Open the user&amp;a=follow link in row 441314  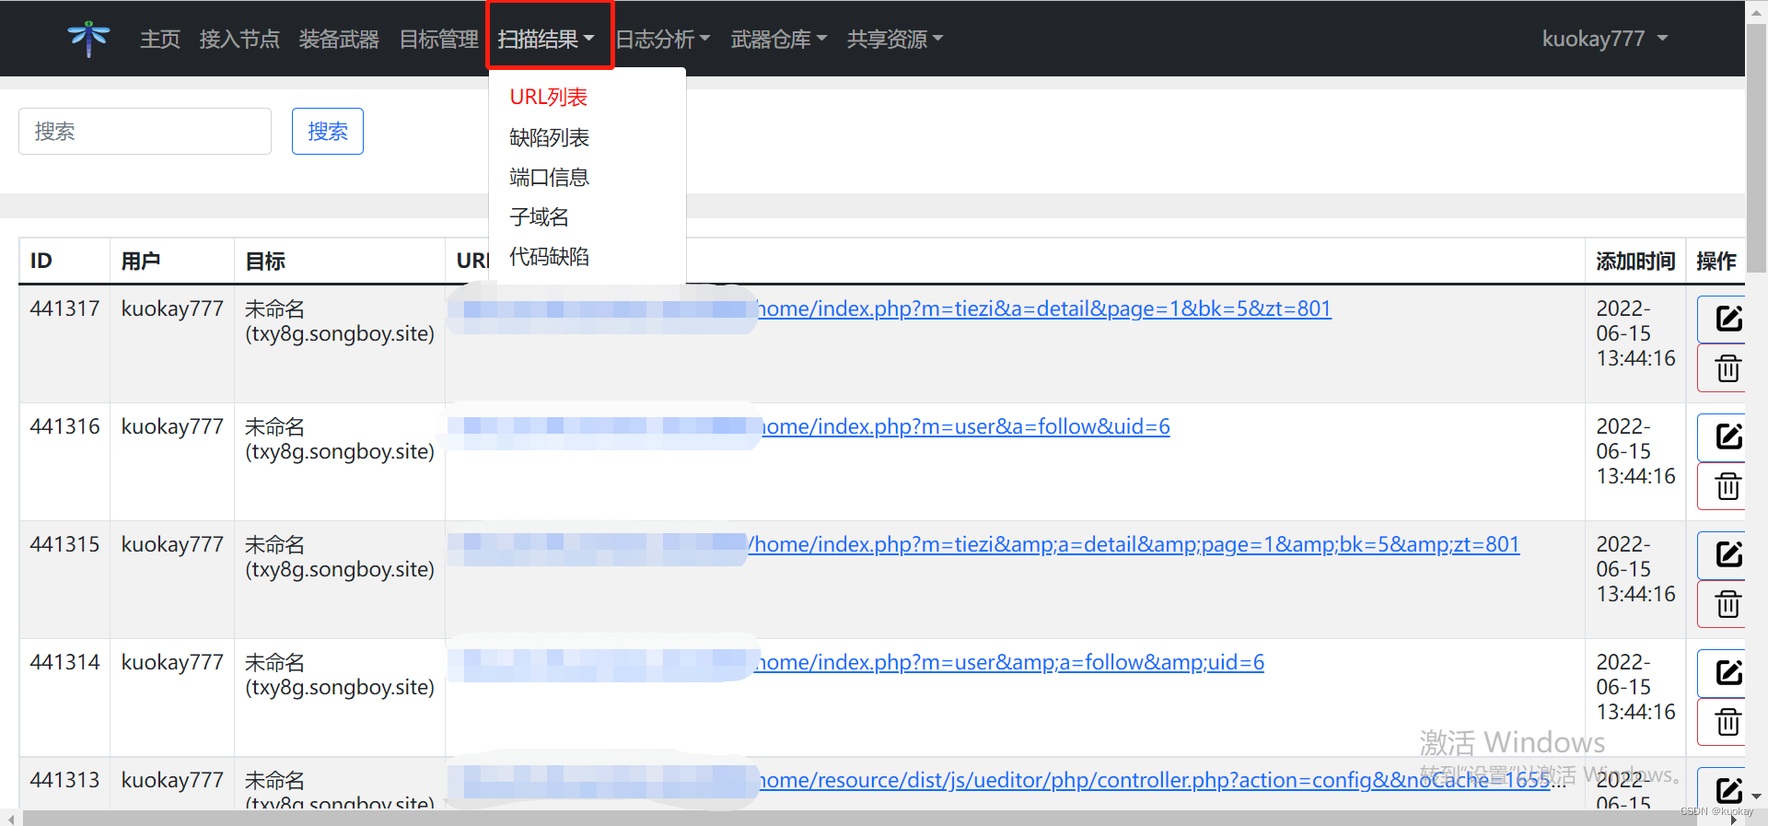[1010, 662]
